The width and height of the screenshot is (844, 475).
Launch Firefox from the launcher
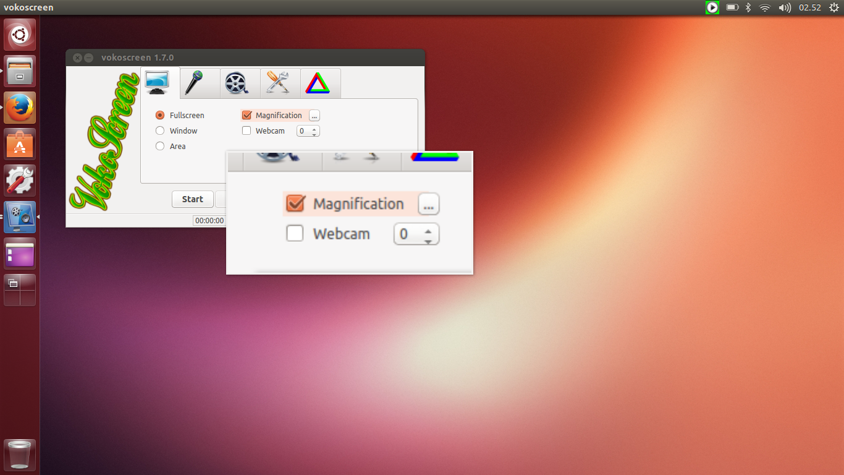pos(20,108)
